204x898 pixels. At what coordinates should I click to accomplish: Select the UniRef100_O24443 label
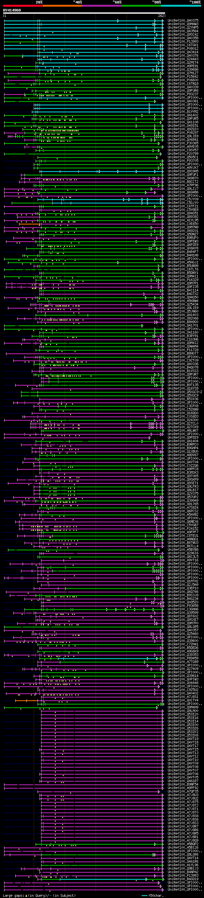(183, 59)
